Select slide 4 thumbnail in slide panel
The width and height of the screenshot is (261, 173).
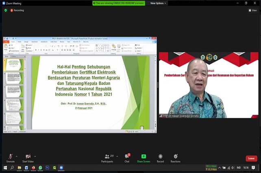(14, 105)
